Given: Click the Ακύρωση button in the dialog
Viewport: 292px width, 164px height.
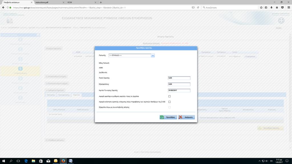Looking at the screenshot, I should [186, 117].
